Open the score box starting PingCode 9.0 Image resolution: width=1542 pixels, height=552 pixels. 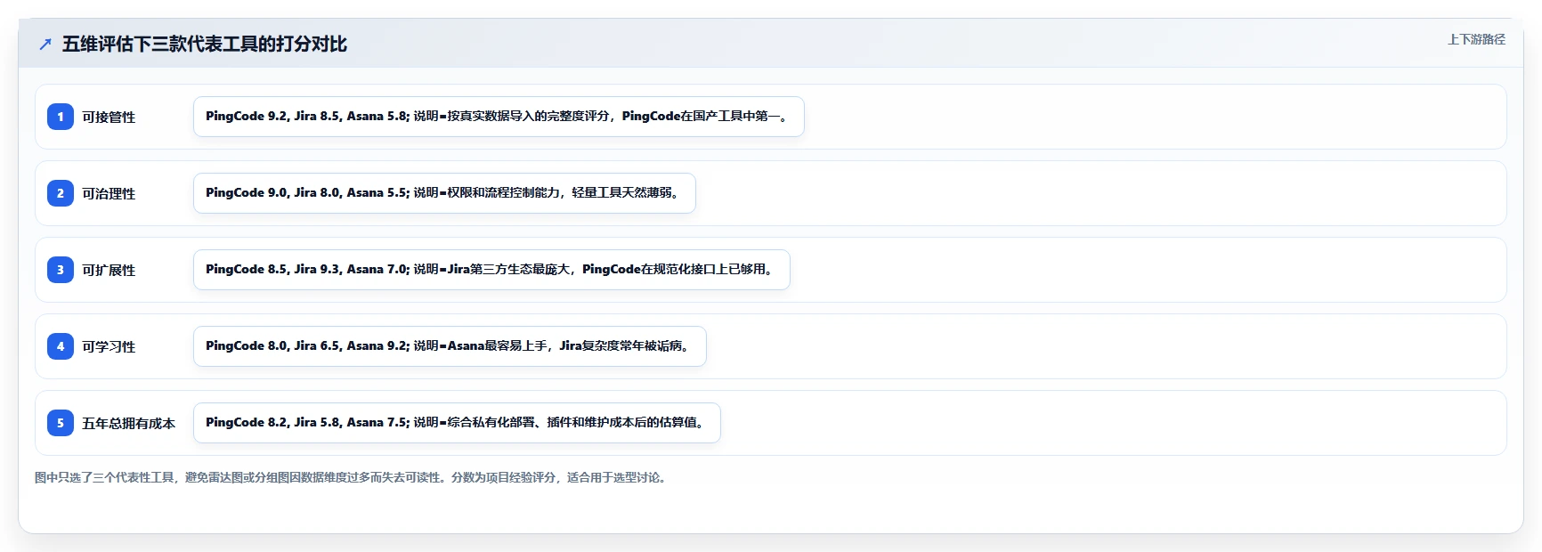coord(444,193)
